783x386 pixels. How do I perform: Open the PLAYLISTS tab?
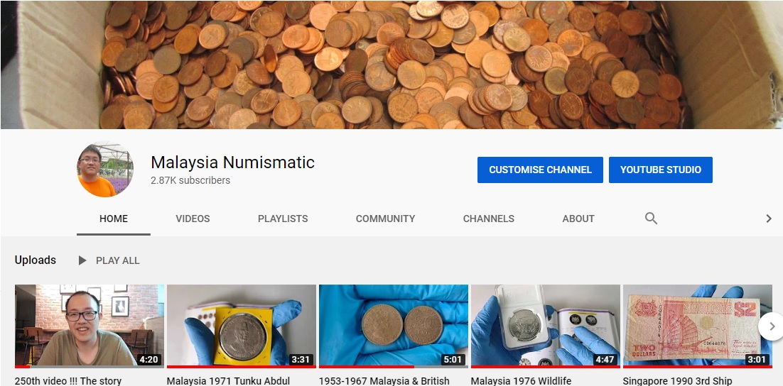[x=283, y=219]
